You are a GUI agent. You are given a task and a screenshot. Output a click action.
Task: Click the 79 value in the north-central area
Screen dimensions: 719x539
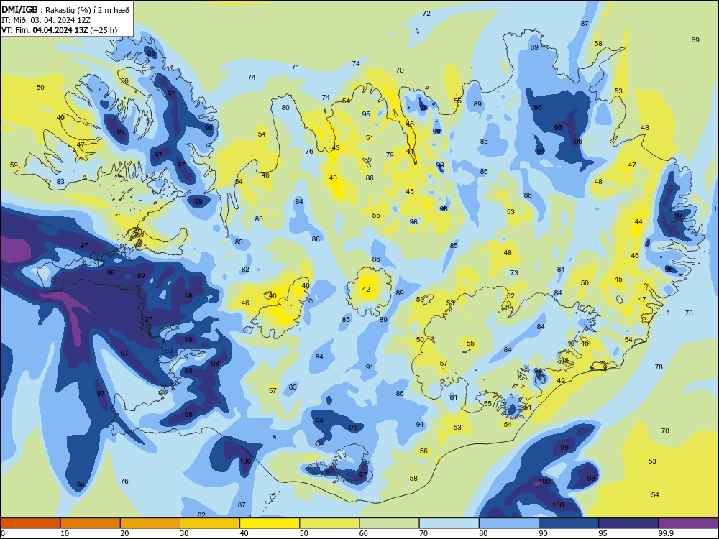(390, 155)
